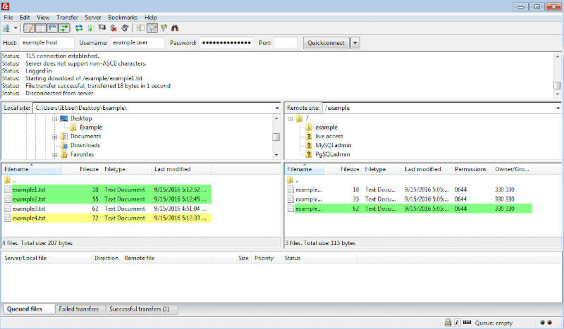Click the green activity indicator light
Viewport: 564px width, 329px height.
pos(542,323)
